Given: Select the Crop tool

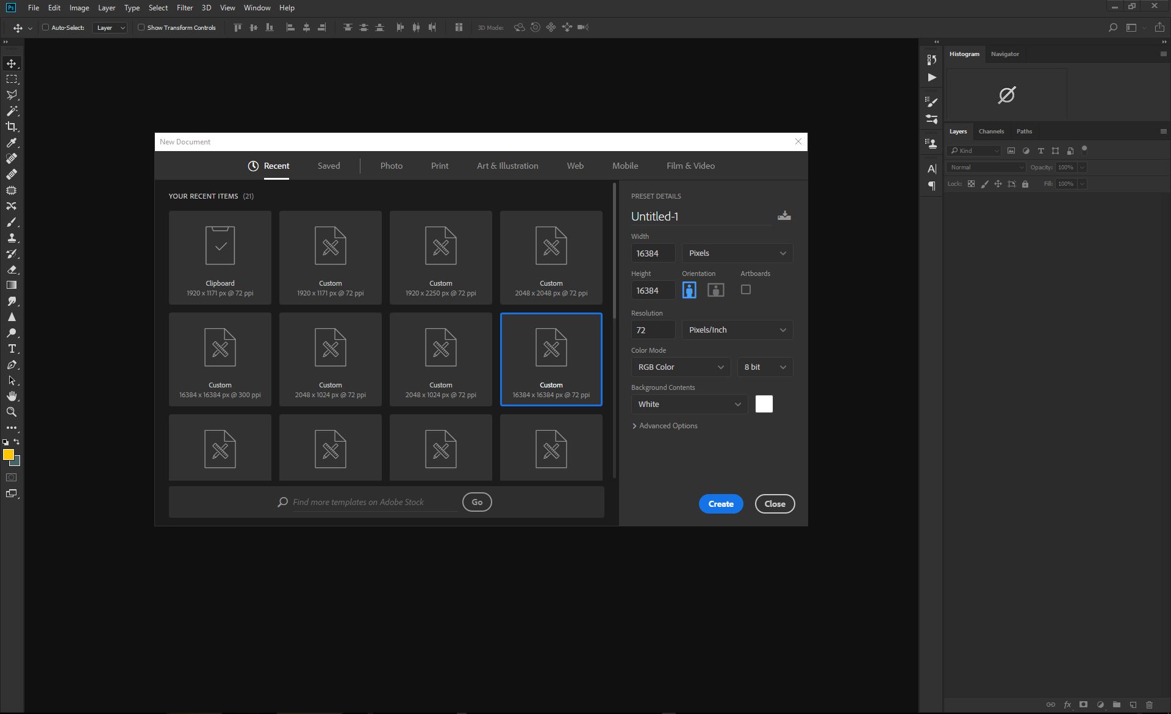Looking at the screenshot, I should pos(12,127).
